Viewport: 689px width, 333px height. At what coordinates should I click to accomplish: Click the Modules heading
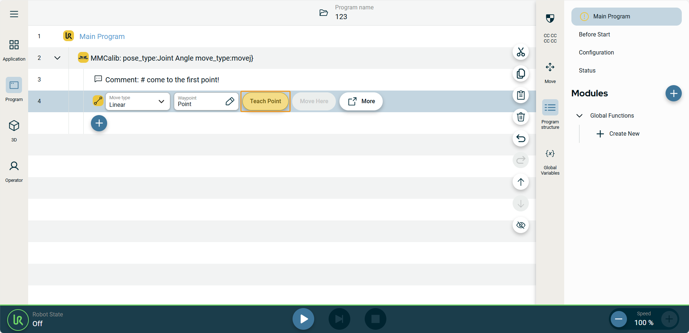589,93
